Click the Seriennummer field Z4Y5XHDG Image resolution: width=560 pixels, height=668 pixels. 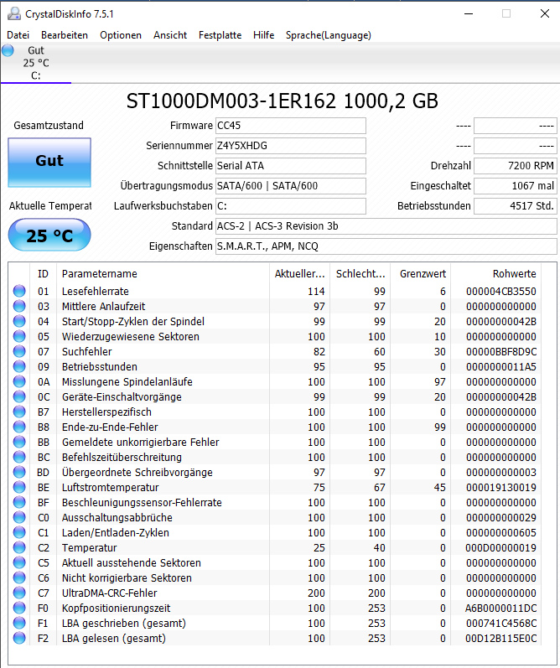pyautogui.click(x=291, y=146)
